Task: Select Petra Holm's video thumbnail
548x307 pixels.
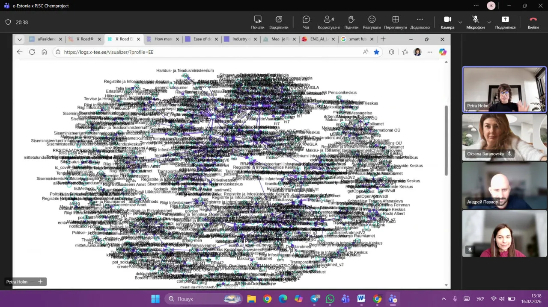Action: click(x=504, y=89)
